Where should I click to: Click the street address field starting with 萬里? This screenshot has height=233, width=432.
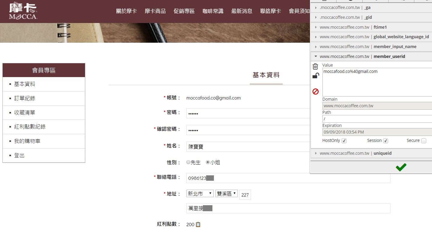click(288, 208)
